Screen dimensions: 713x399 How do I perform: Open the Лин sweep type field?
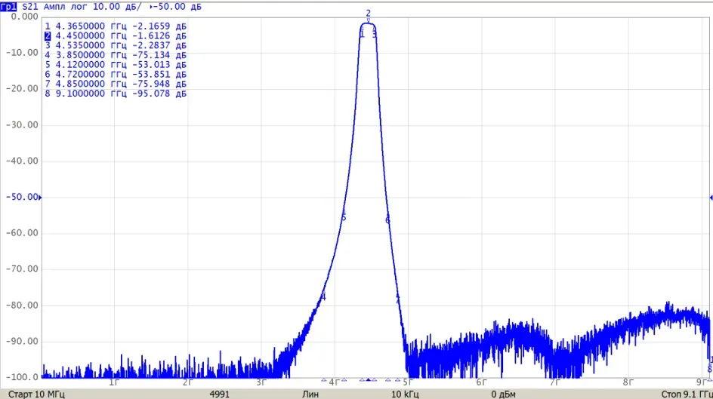(x=310, y=394)
